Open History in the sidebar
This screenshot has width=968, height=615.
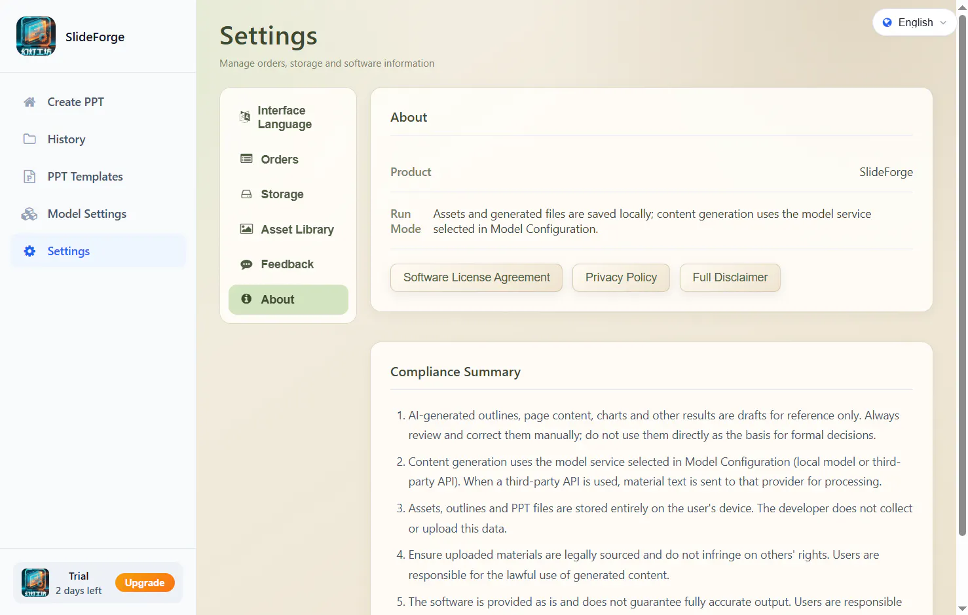click(98, 139)
